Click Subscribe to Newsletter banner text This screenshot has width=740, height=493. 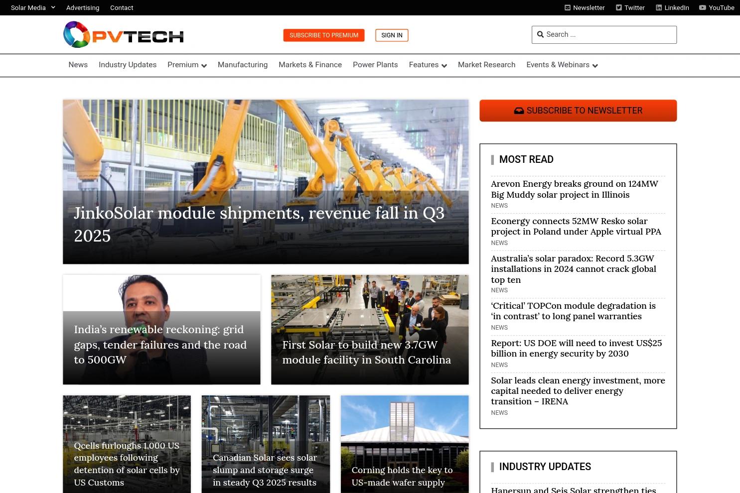pyautogui.click(x=585, y=111)
